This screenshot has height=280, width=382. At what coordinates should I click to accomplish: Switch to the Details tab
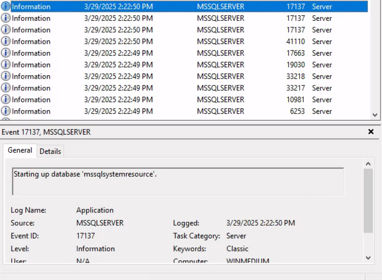coord(50,151)
